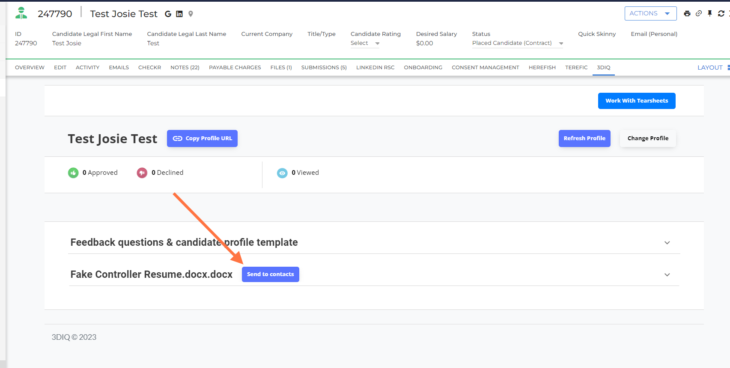Click the Copy Profile URL button
This screenshot has height=368, width=730.
coord(202,138)
